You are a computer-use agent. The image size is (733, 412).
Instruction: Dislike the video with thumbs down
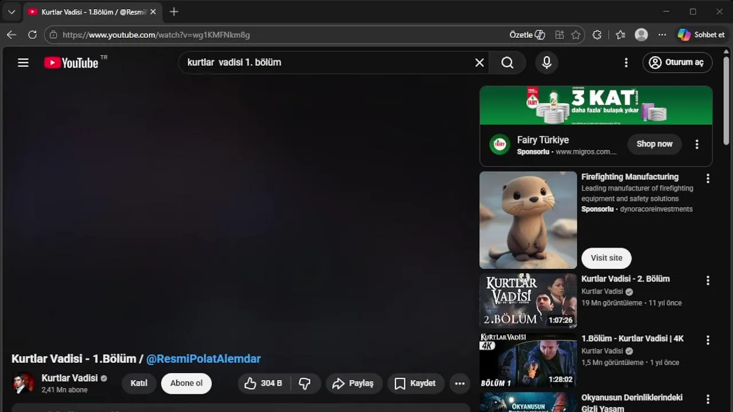[x=305, y=383]
